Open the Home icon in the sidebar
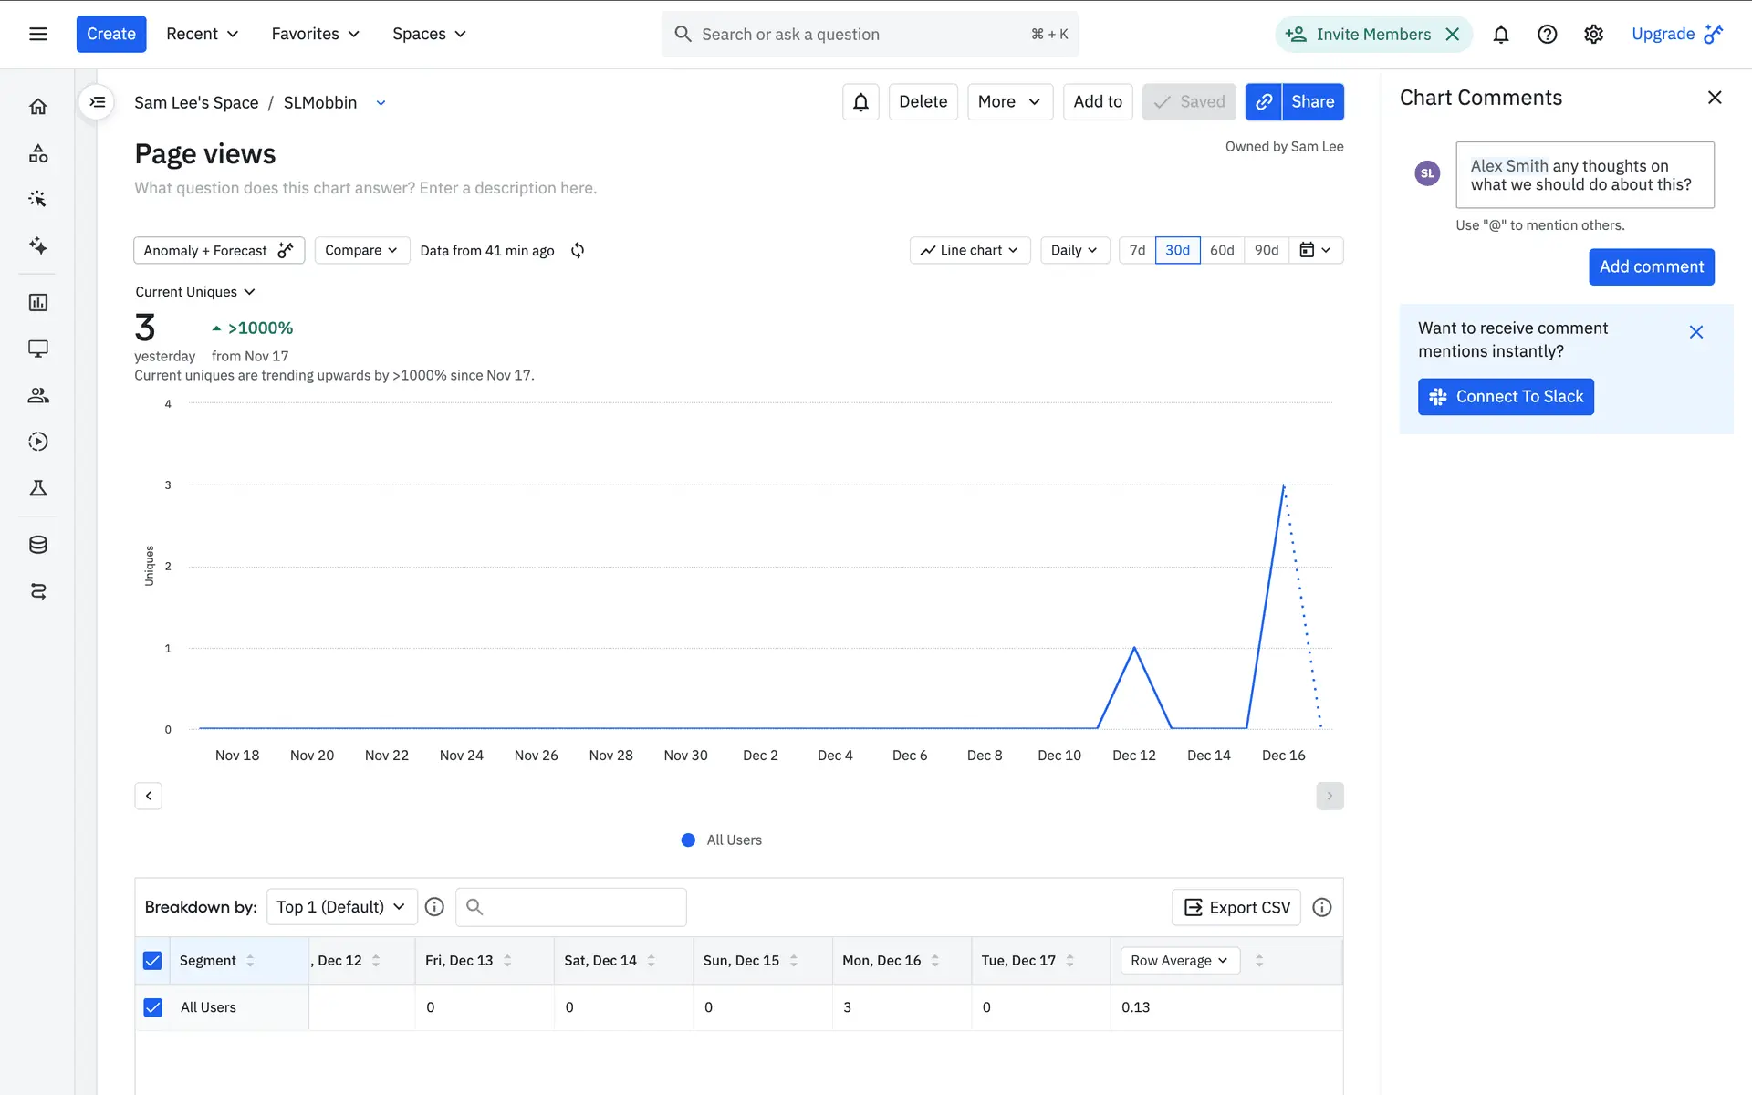This screenshot has width=1752, height=1095. click(38, 107)
